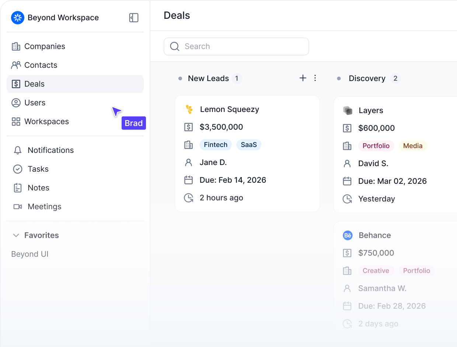
Task: Click the Media tag
Action: click(x=413, y=146)
